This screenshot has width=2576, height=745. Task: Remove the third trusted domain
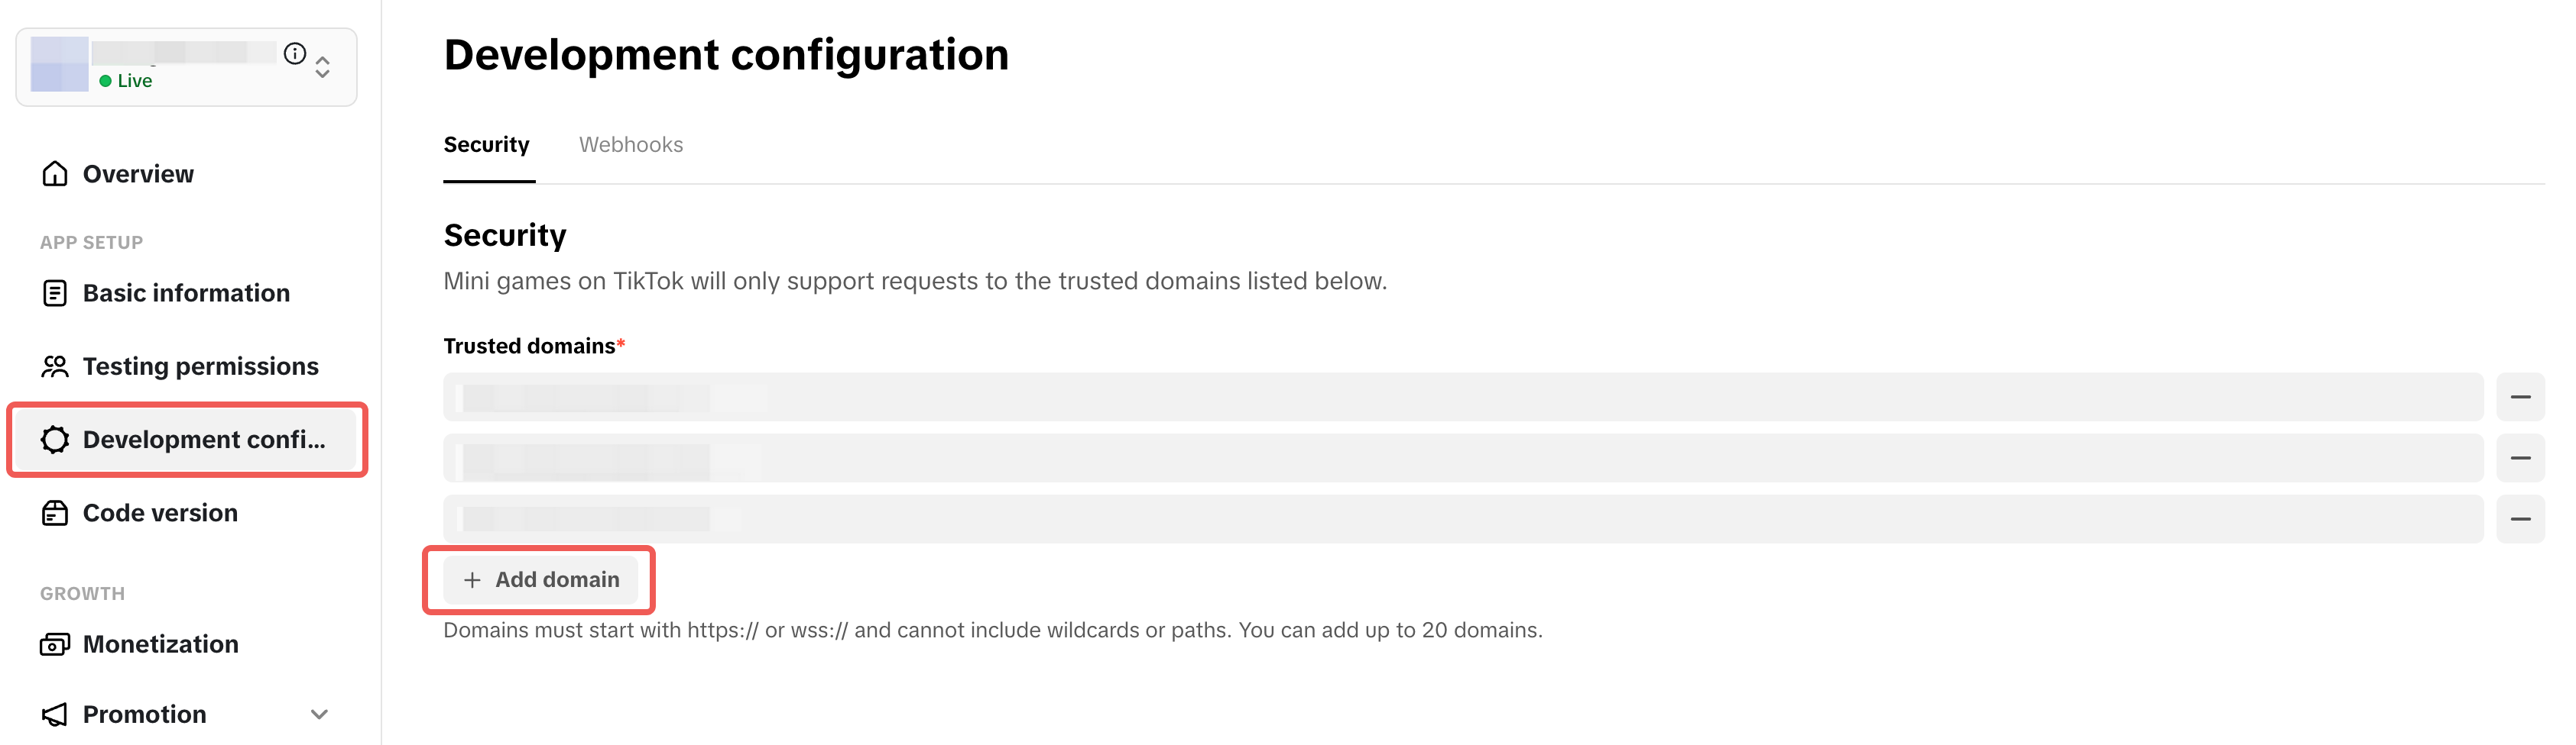tap(2520, 519)
